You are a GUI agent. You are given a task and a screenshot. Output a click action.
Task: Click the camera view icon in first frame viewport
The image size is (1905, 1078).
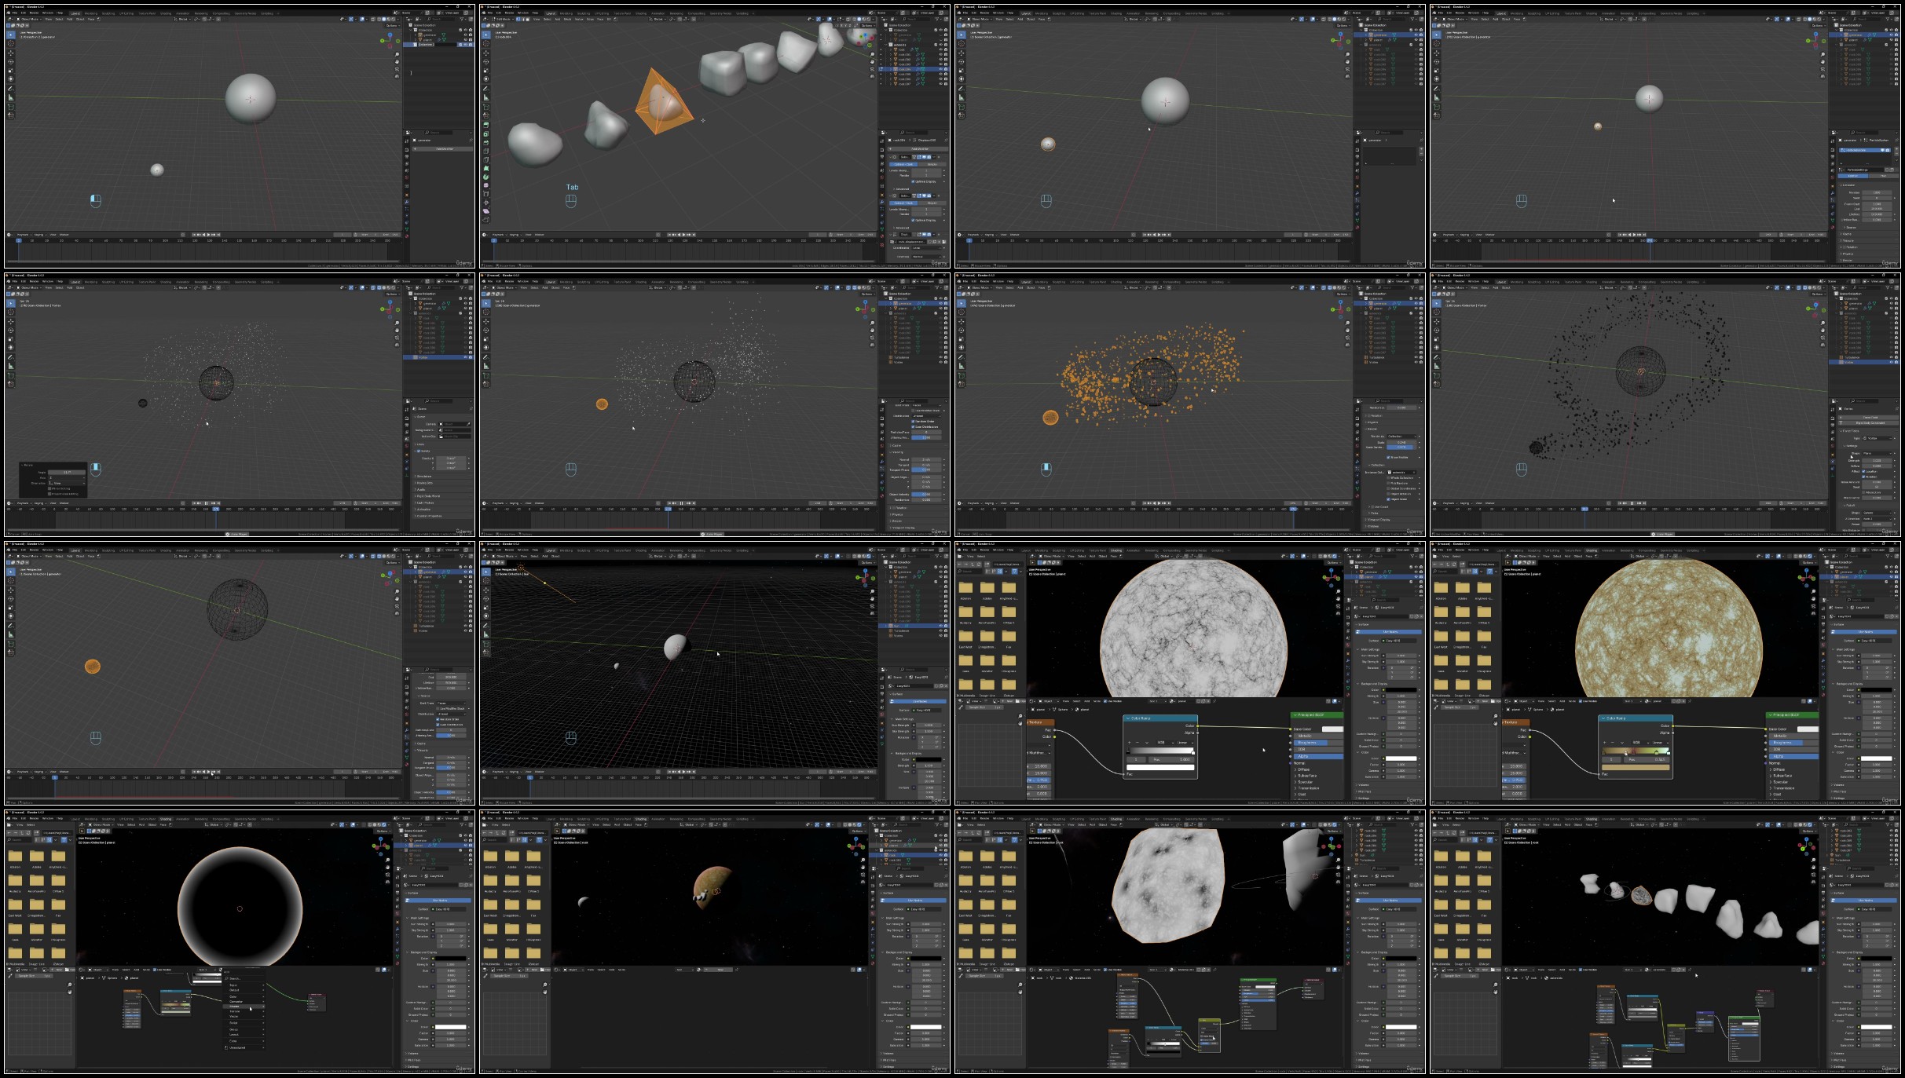click(x=397, y=68)
